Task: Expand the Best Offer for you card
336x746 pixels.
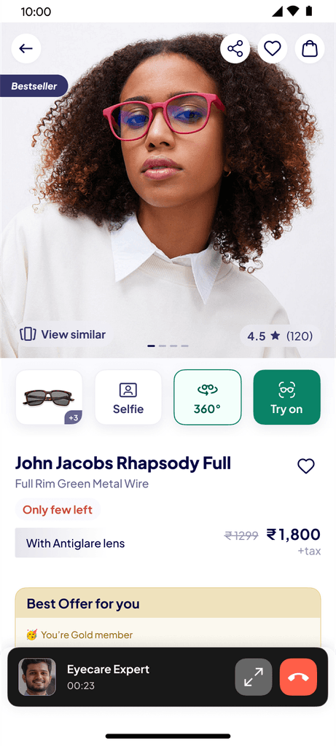Action: click(168, 604)
